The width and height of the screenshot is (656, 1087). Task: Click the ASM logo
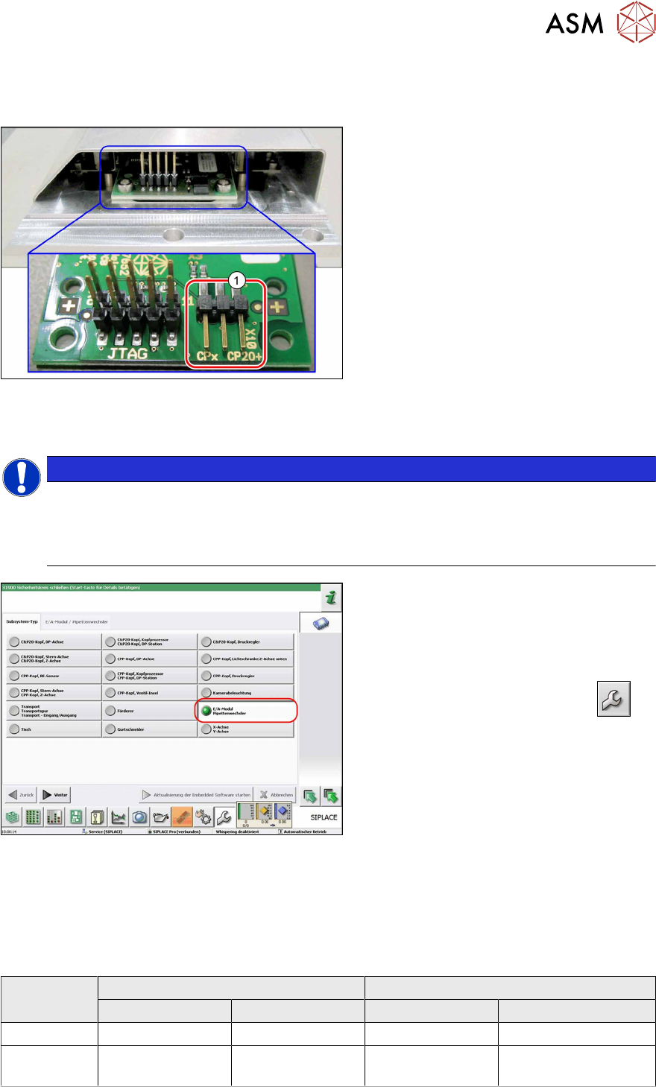599,22
